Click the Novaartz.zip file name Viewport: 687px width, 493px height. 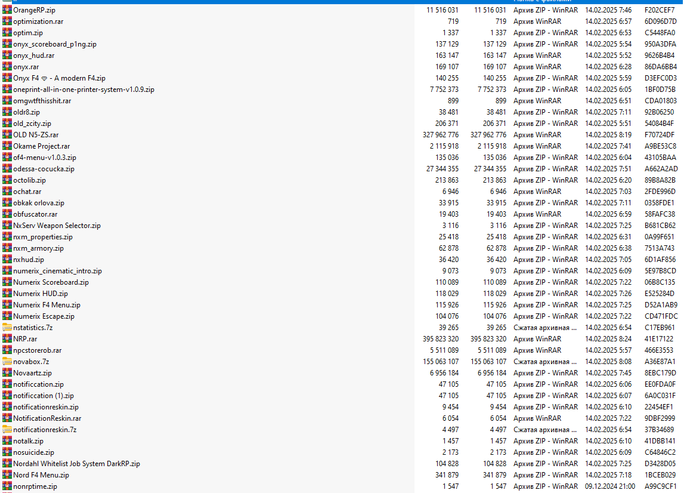pos(32,373)
